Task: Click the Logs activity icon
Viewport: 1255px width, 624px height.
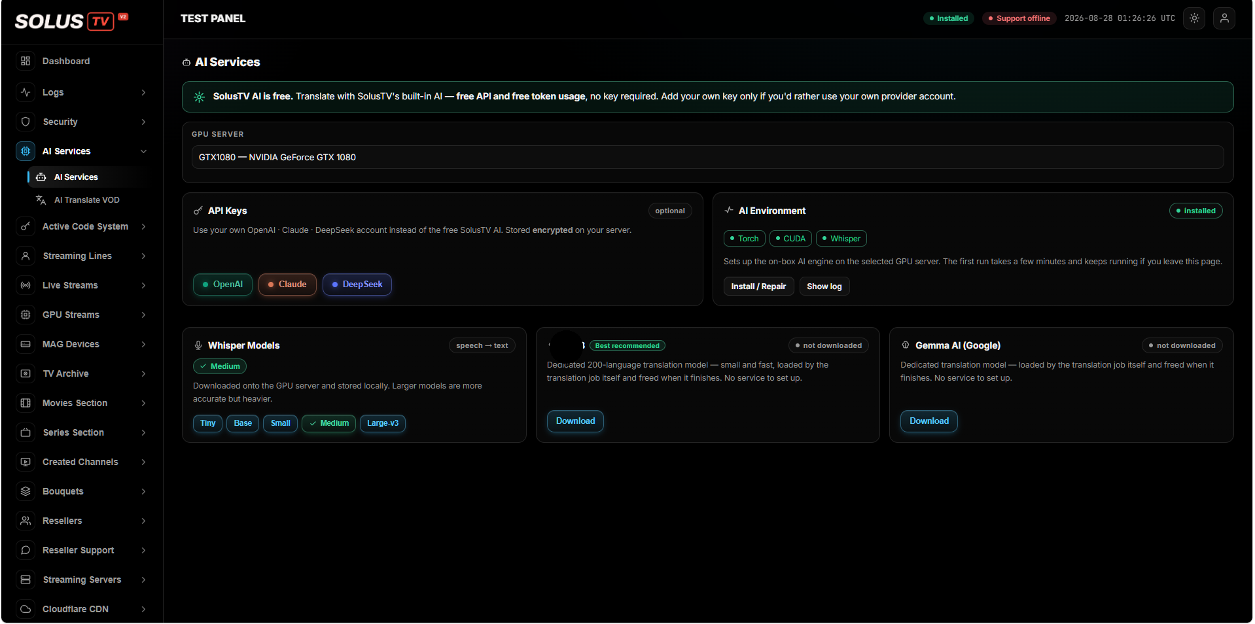Action: click(x=26, y=92)
